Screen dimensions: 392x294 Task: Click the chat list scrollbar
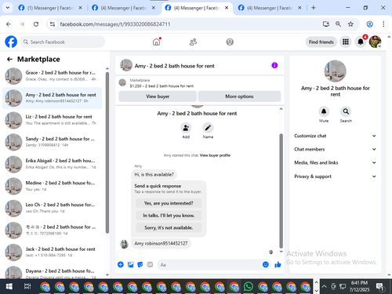point(107,153)
